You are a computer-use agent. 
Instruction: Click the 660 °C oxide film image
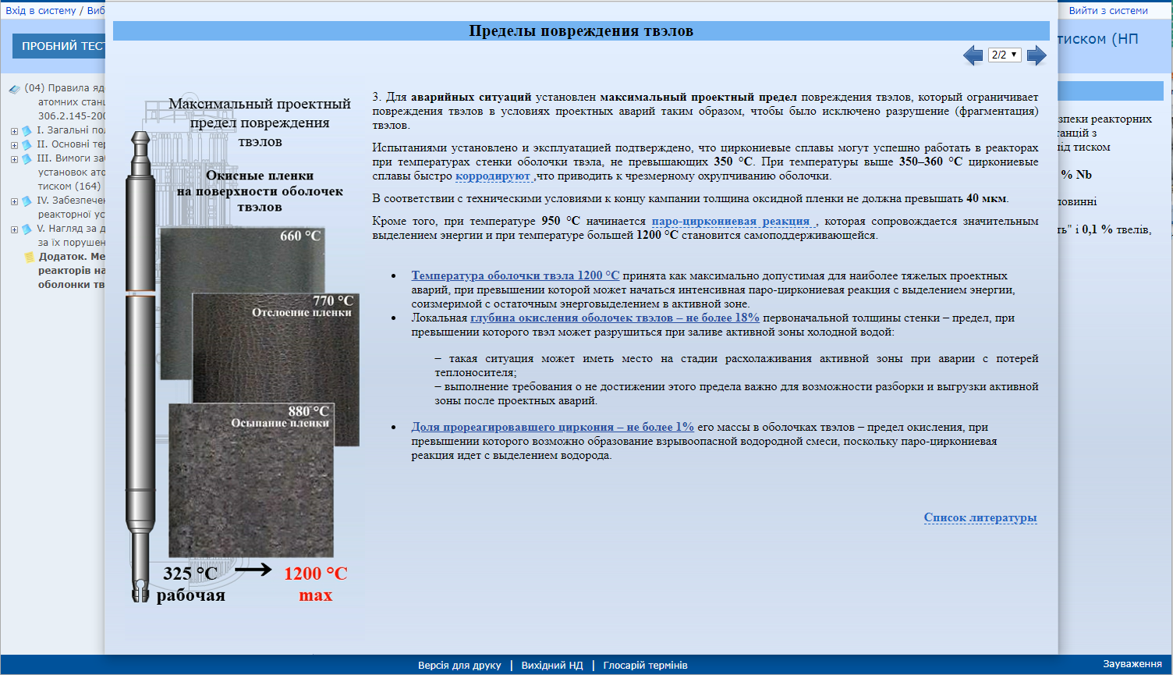pos(242,304)
